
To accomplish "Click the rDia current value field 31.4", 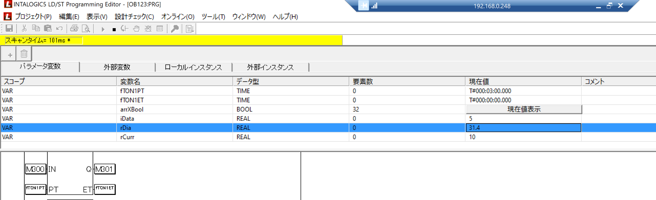I will pos(523,128).
